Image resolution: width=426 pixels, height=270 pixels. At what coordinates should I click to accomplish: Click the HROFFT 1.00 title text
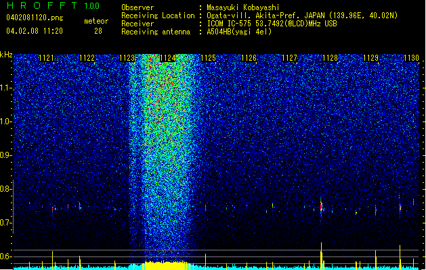click(x=54, y=5)
